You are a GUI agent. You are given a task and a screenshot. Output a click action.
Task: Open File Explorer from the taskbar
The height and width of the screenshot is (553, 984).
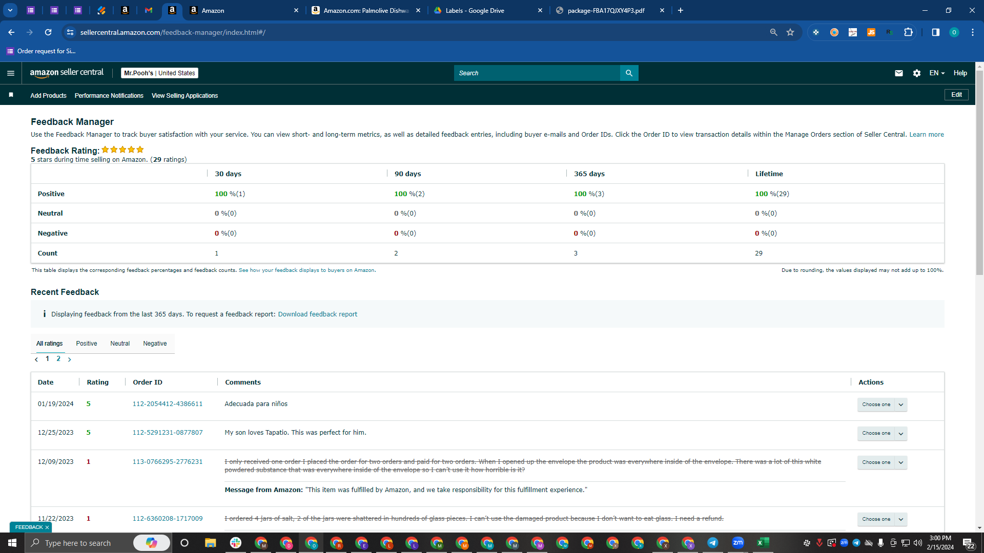[210, 543]
